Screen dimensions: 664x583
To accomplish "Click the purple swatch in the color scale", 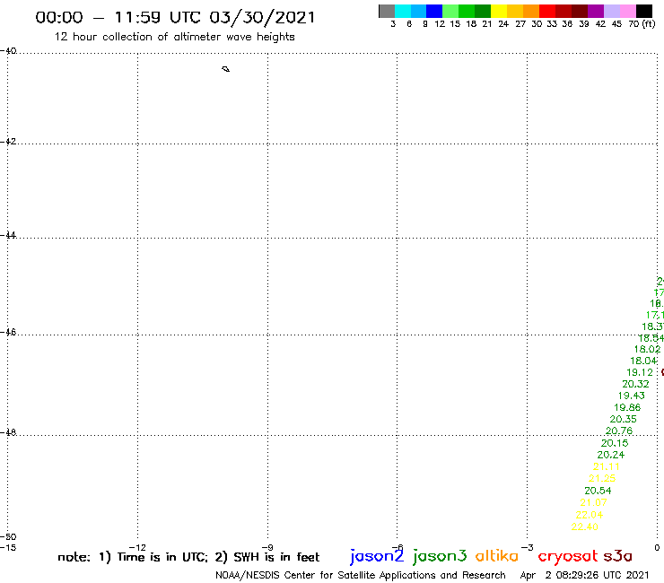I will click(x=596, y=11).
